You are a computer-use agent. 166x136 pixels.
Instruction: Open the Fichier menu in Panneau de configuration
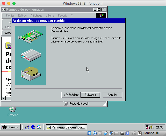[10, 16]
